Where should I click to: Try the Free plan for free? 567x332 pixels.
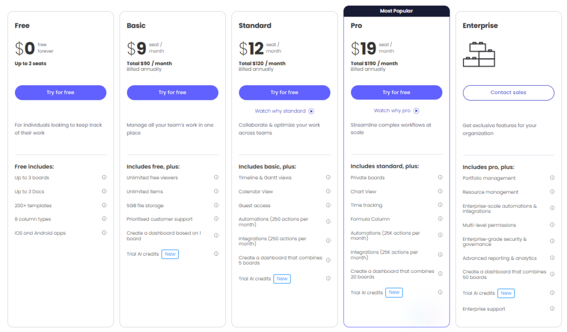point(60,92)
